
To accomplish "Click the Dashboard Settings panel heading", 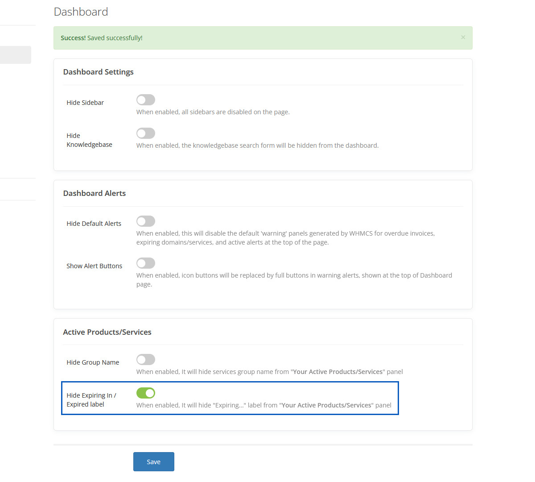I will [98, 72].
